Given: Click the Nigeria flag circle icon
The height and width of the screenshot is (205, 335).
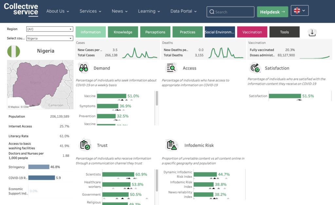Looking at the screenshot, I should (x=13, y=51).
